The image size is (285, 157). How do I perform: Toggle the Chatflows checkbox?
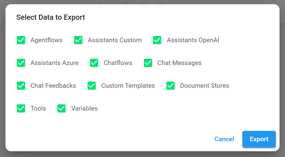point(94,63)
